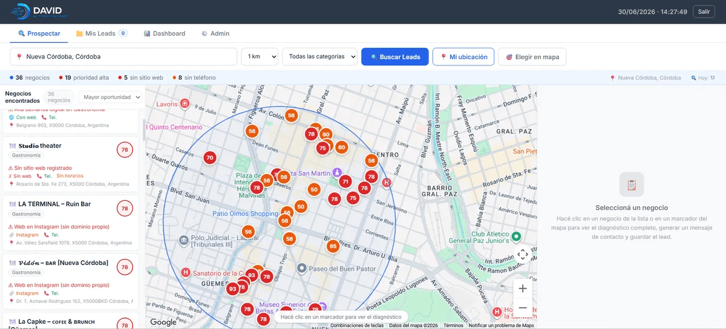Viewport: 726px width, 329px height.
Task: Click the DAVID logo in the header
Action: point(39,11)
